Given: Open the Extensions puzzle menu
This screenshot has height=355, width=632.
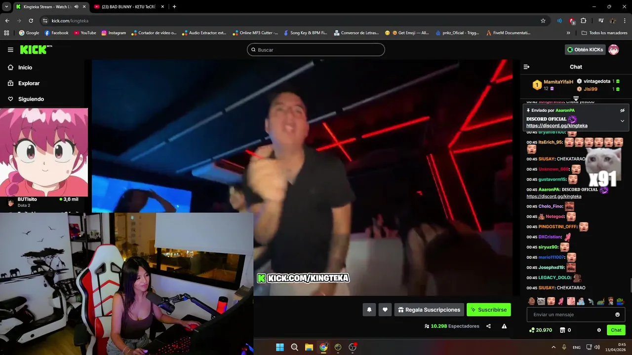Looking at the screenshot, I should coord(584,21).
